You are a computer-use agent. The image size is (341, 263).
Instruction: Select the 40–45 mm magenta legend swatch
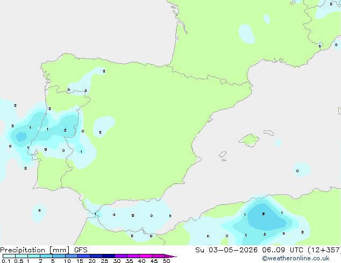146,256
